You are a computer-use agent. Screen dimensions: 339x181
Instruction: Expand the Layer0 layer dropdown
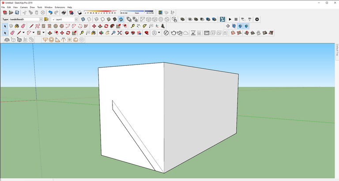point(76,19)
